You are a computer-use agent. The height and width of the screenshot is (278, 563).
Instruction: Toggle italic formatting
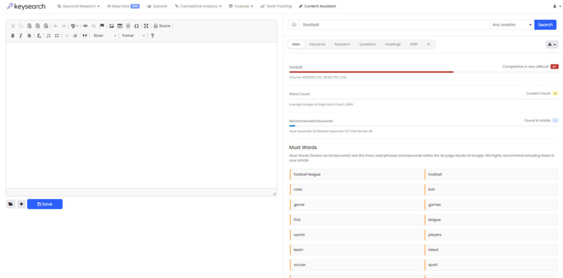tap(21, 36)
